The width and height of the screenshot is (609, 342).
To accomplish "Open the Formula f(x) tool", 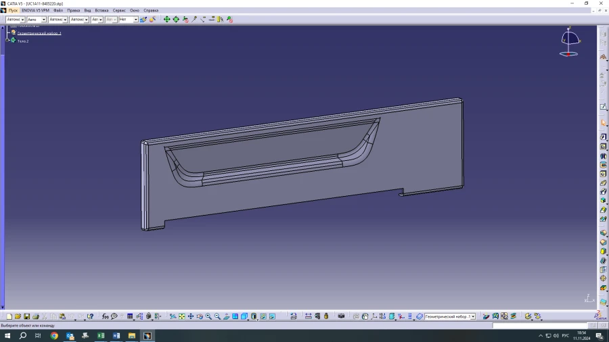I will click(105, 316).
